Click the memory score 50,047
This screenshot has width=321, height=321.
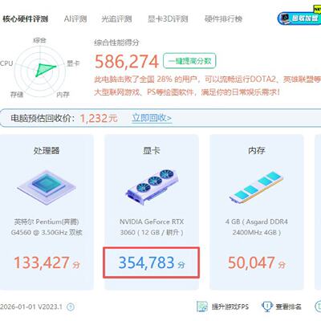tap(251, 262)
